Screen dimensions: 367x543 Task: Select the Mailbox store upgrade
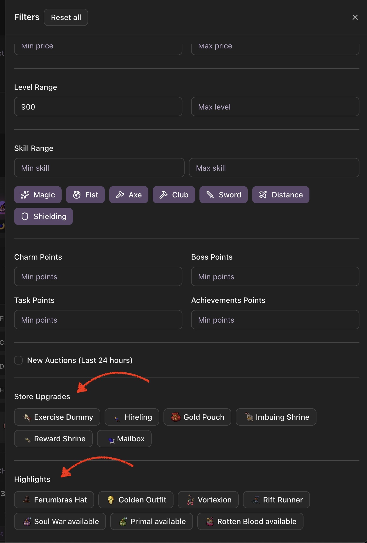point(124,439)
